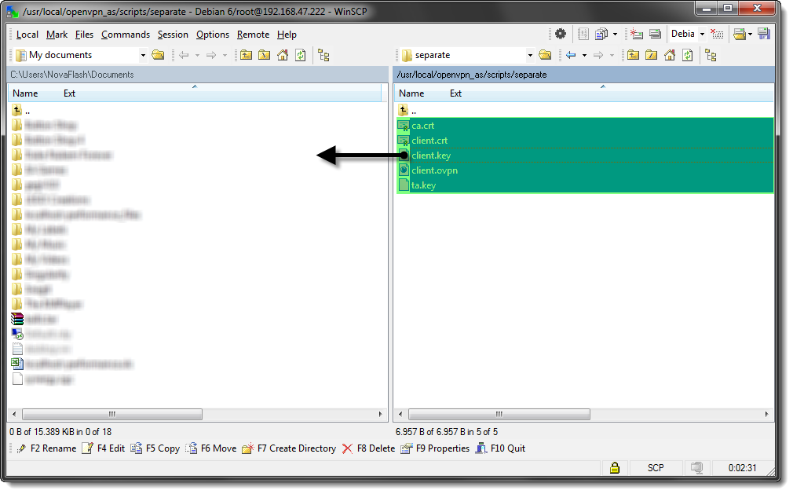Click the local panel horizontal scrollbar thumb

coord(112,414)
